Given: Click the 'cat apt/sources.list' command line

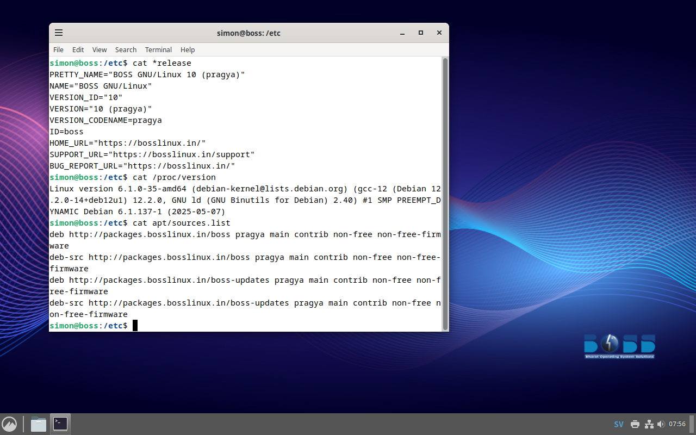Looking at the screenshot, I should pos(182,223).
